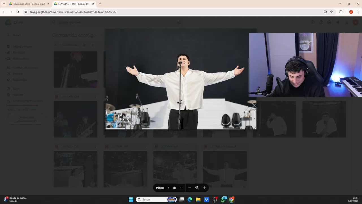The height and width of the screenshot is (204, 362).
Task: Click install app icon in address bar
Action: pyautogui.click(x=325, y=12)
